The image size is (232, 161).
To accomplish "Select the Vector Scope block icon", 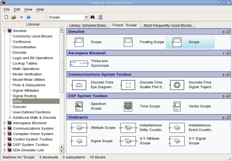I will (x=177, y=106).
